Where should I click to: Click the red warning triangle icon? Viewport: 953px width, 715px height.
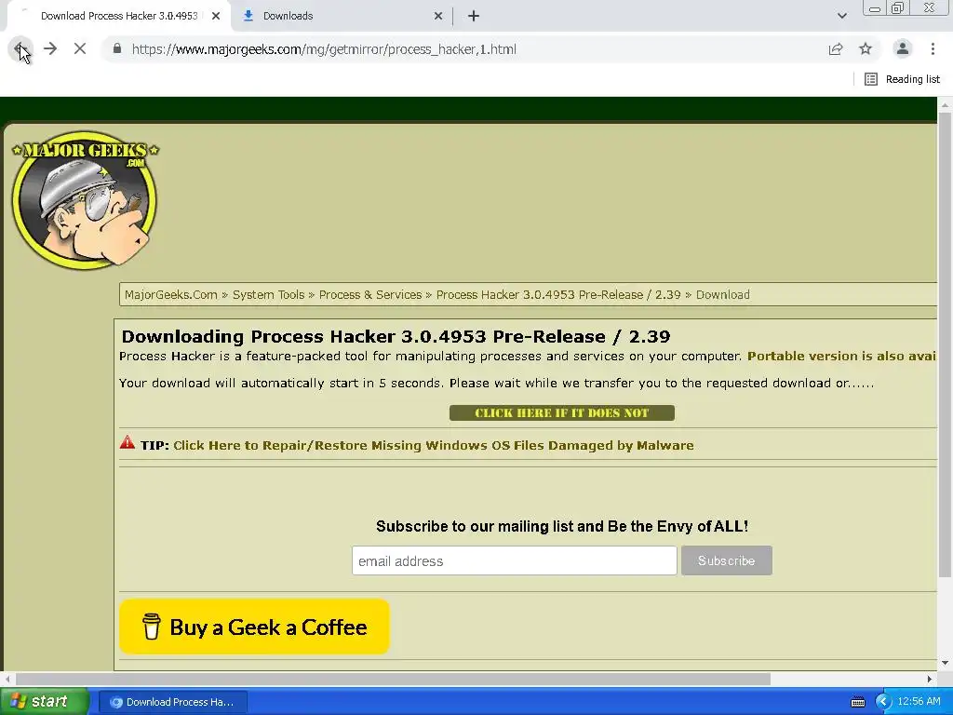click(127, 442)
